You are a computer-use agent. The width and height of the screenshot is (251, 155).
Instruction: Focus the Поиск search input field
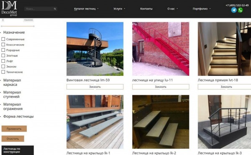[x=39, y=9]
